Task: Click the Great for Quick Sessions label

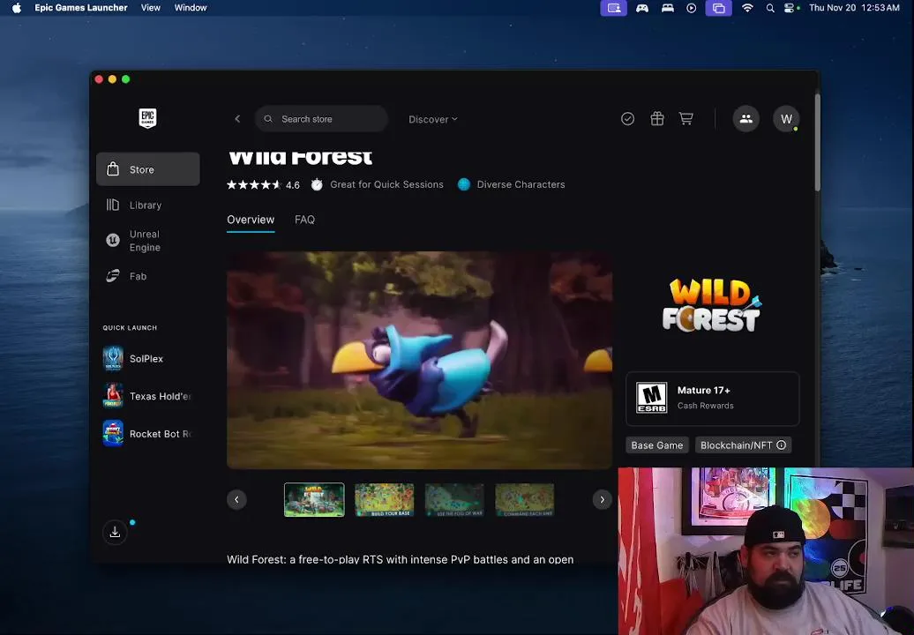Action: point(386,184)
